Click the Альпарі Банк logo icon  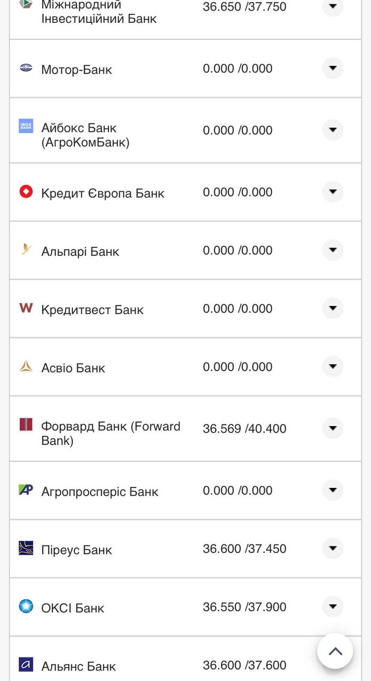[26, 249]
